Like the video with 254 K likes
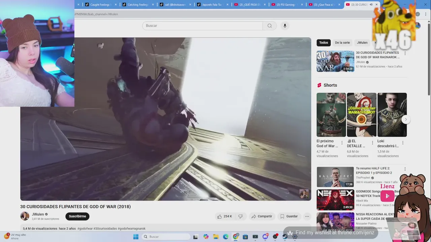 point(225,216)
